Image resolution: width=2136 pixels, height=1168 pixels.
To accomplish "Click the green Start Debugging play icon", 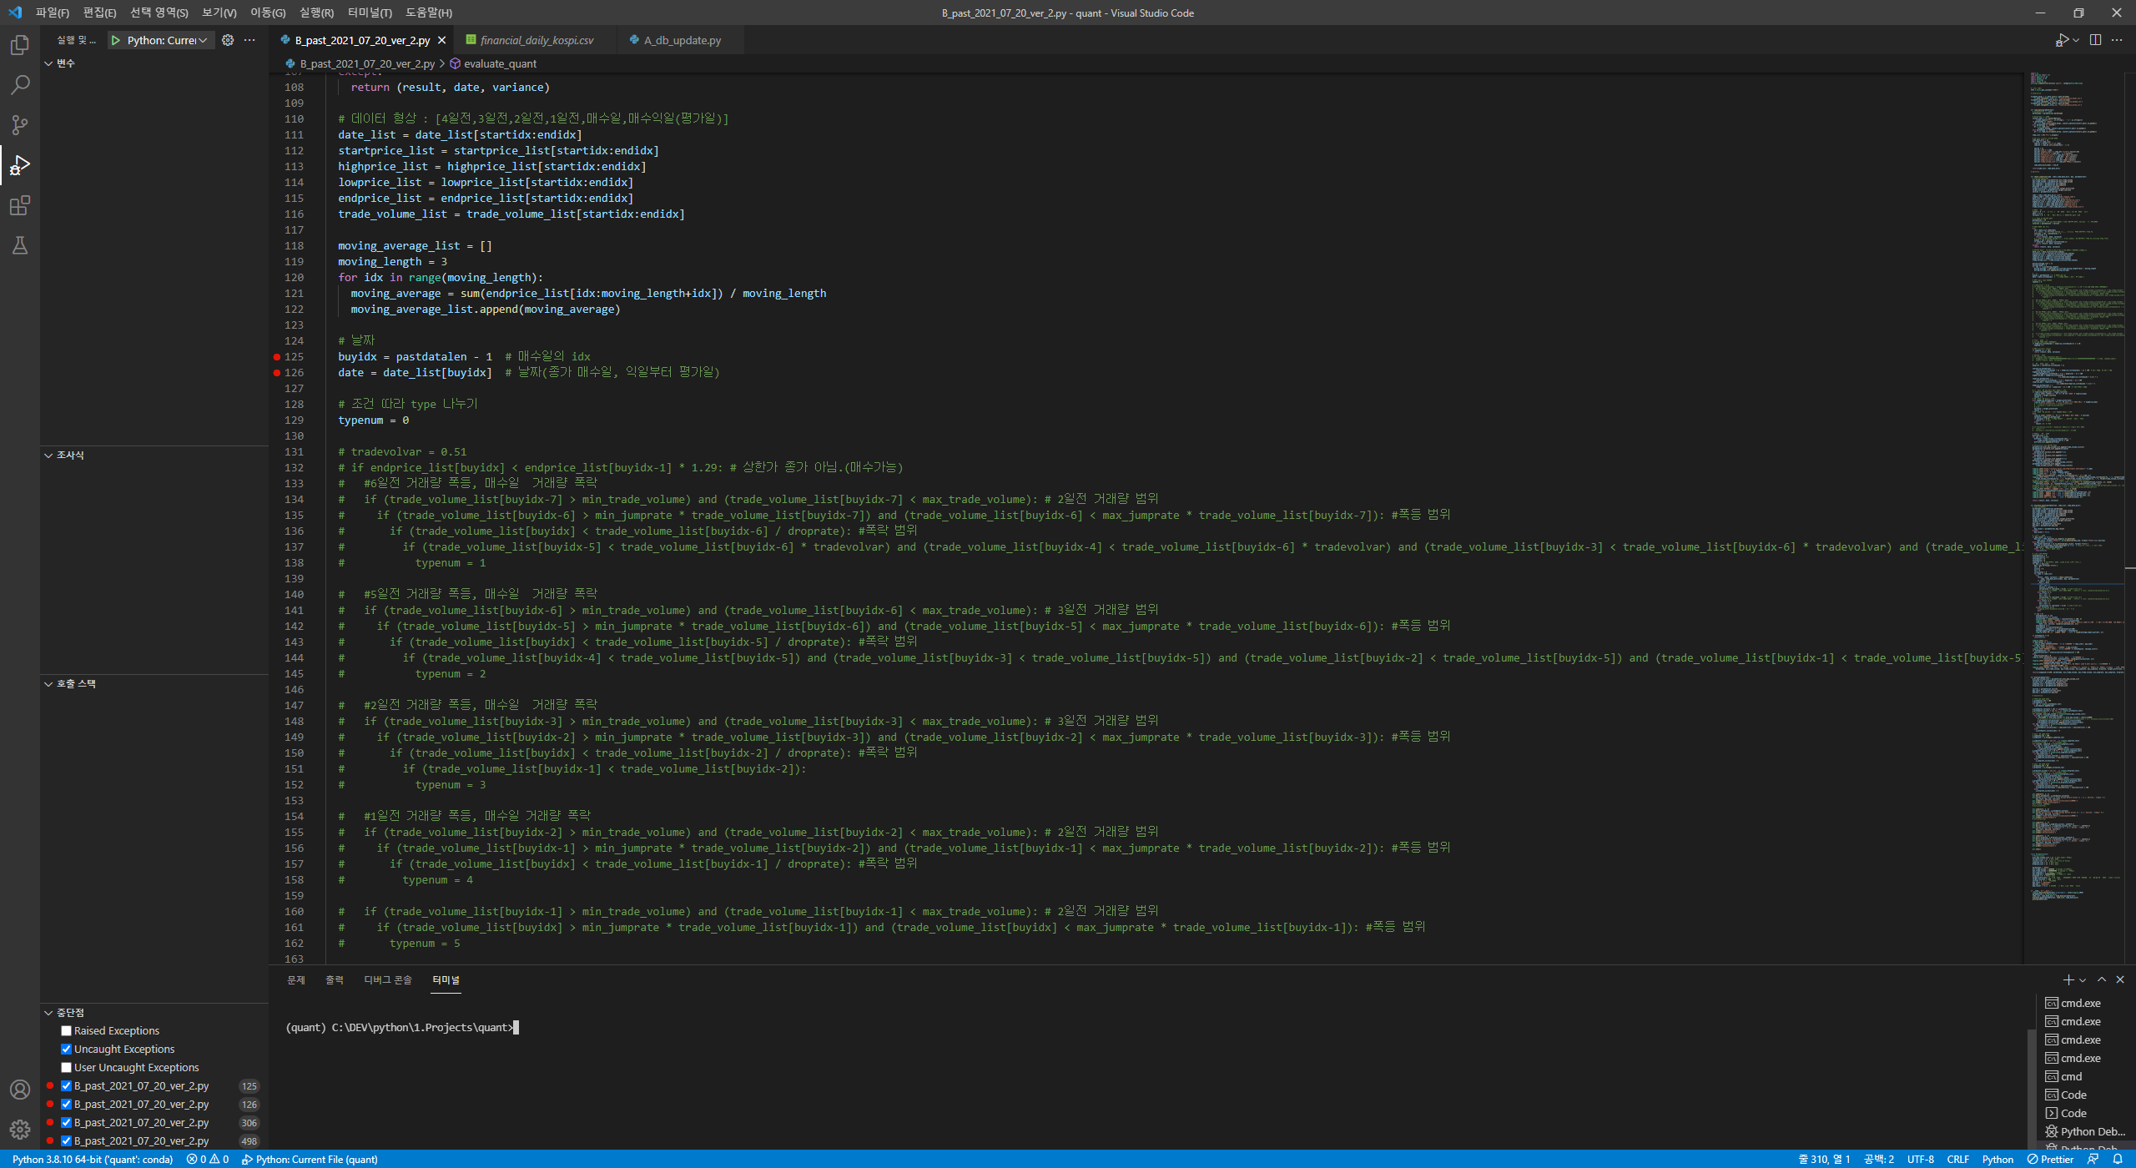I will pos(116,40).
